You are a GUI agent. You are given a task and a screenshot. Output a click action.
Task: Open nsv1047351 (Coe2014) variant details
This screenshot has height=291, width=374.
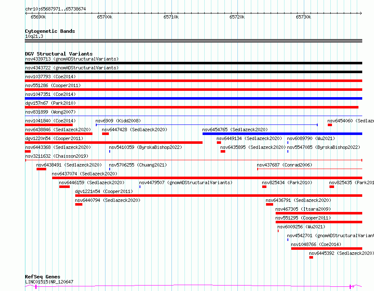click(x=50, y=94)
